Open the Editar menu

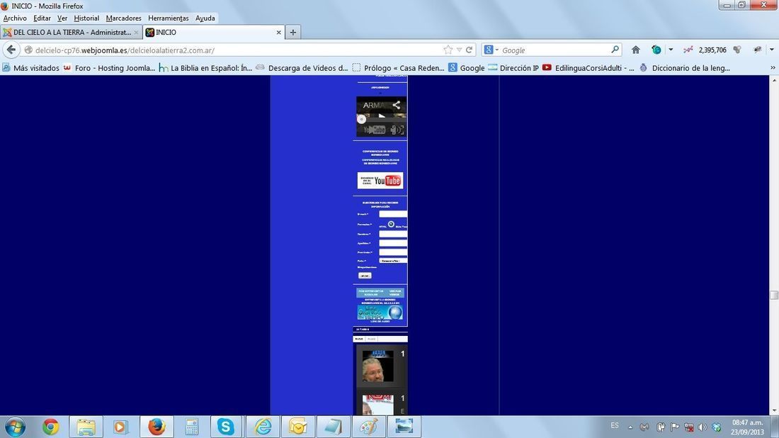click(x=42, y=18)
